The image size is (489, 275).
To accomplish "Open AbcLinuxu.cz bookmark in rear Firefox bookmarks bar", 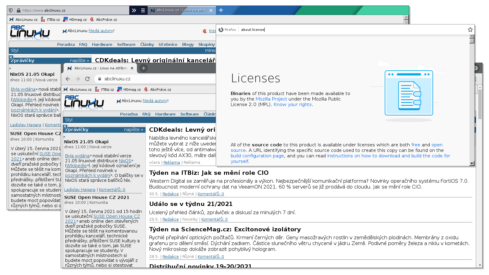I will tap(23, 20).
